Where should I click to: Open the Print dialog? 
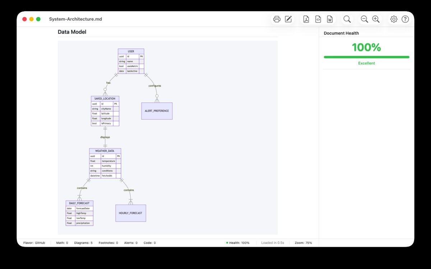point(277,19)
